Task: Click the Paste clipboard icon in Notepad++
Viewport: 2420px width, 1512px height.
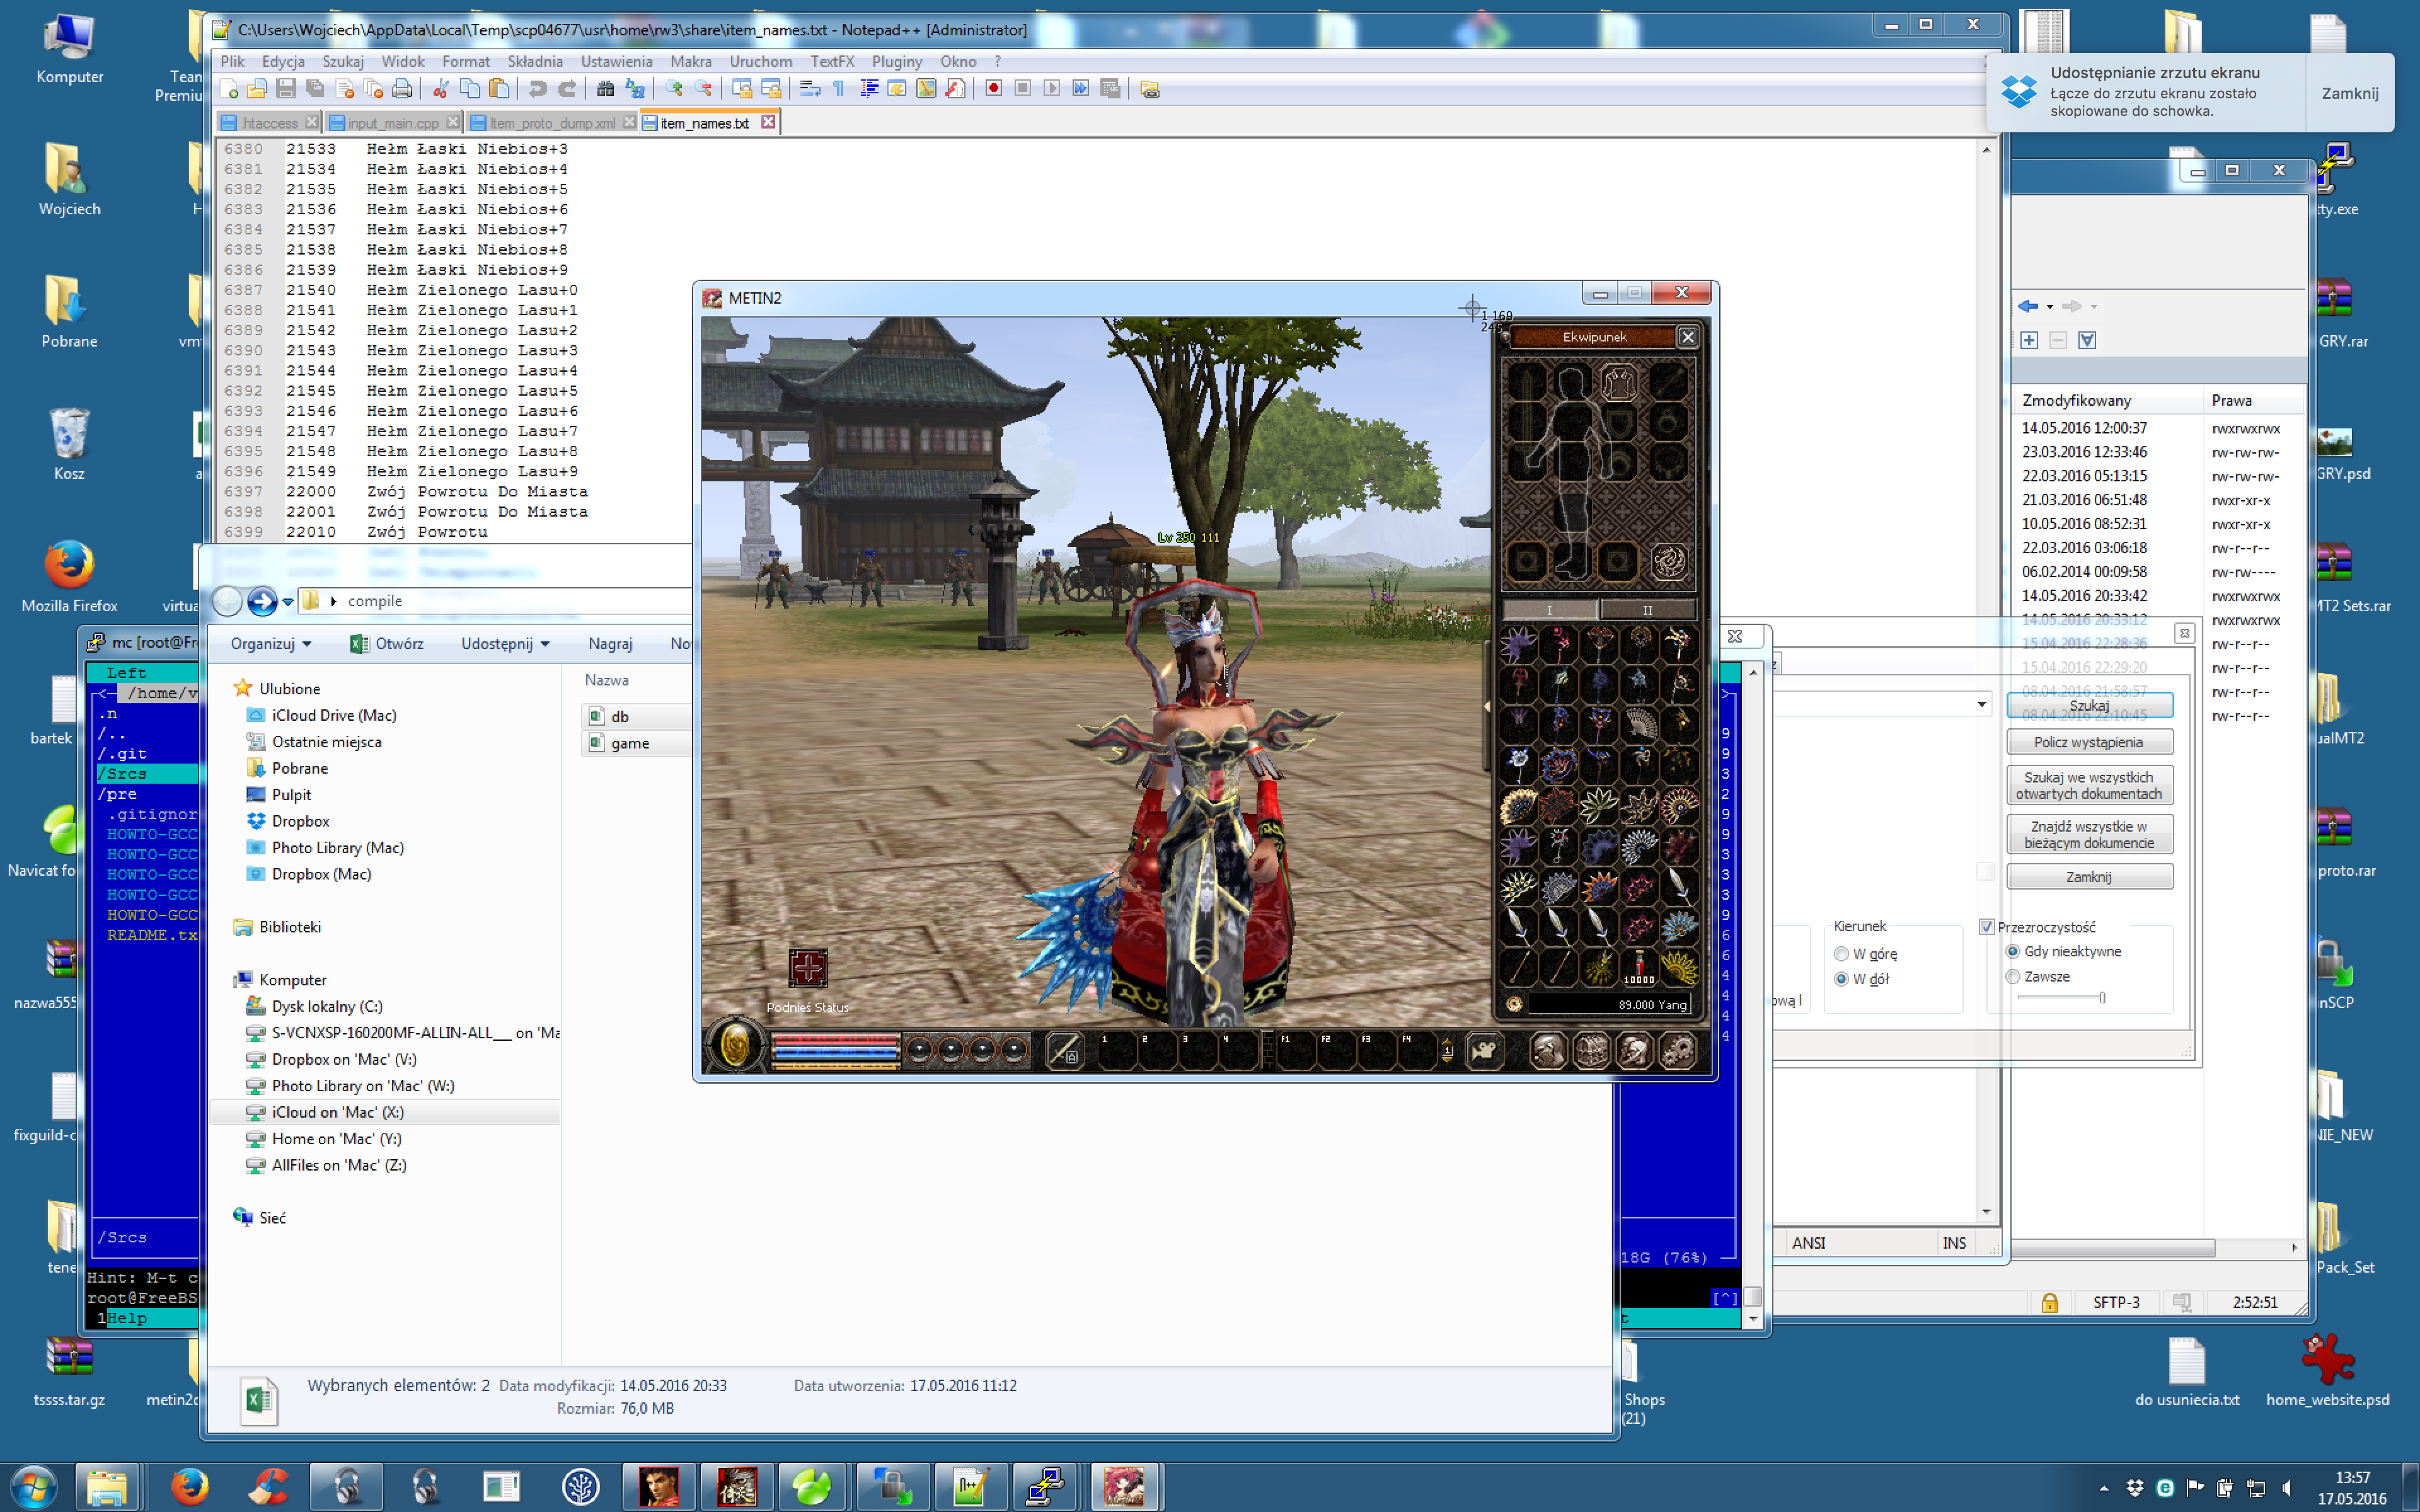Action: click(499, 89)
